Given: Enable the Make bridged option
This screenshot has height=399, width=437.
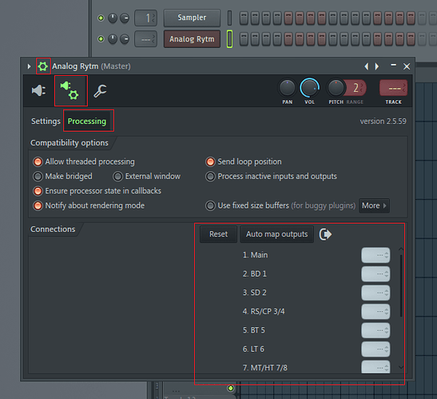Looking at the screenshot, I should click(x=38, y=177).
